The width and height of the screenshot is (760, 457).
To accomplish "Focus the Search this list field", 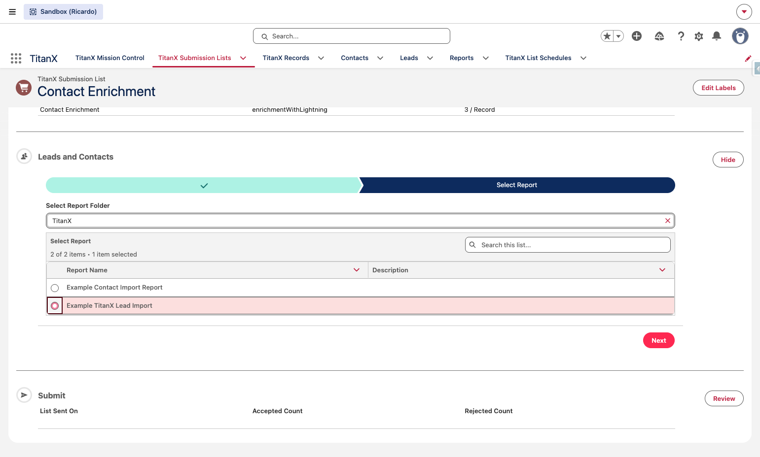I will 568,245.
